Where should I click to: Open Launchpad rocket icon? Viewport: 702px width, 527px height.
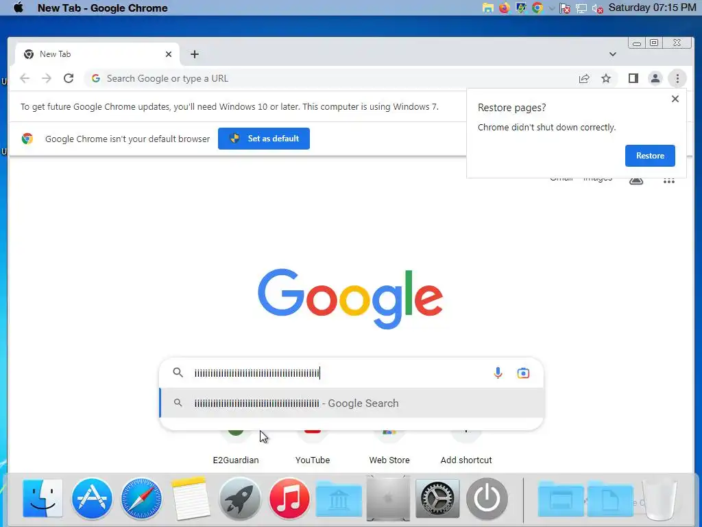coord(239,498)
